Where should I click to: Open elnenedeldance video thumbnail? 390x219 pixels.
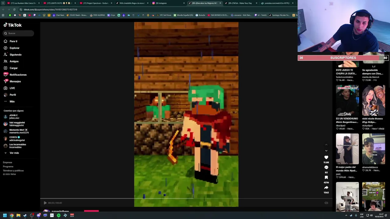tap(374, 149)
